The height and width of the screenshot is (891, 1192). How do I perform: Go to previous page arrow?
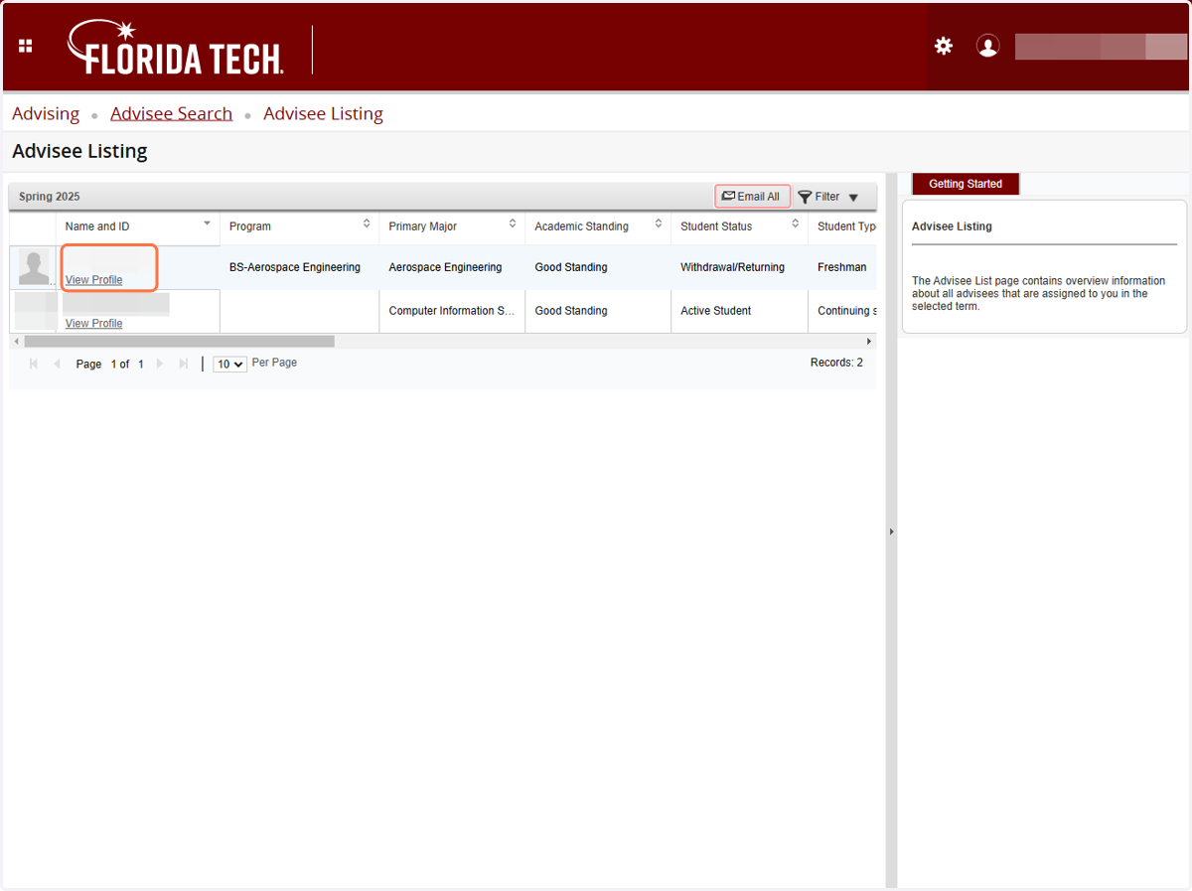[x=57, y=364]
